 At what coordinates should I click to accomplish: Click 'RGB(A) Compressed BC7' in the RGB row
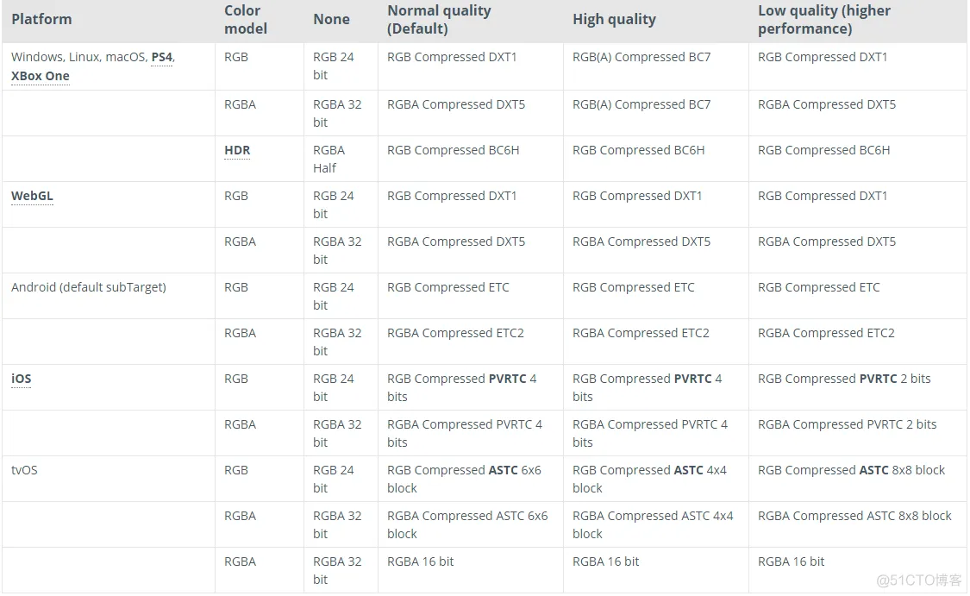point(641,57)
